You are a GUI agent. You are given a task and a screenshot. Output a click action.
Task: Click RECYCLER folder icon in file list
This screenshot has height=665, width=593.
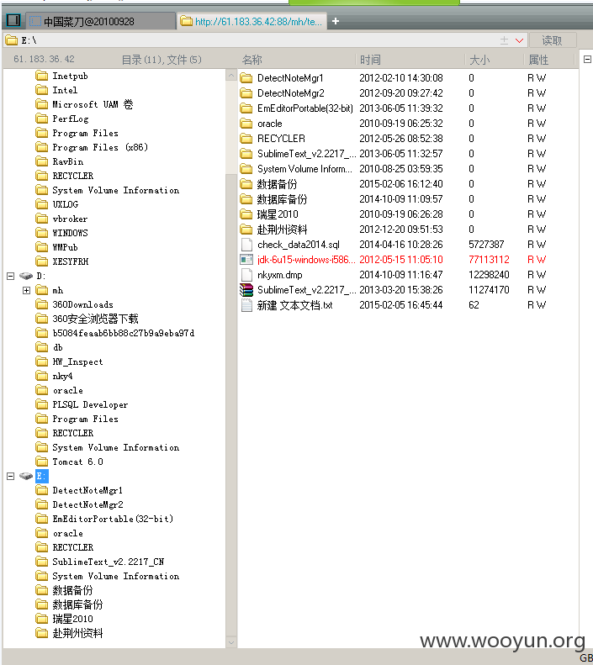coord(246,139)
